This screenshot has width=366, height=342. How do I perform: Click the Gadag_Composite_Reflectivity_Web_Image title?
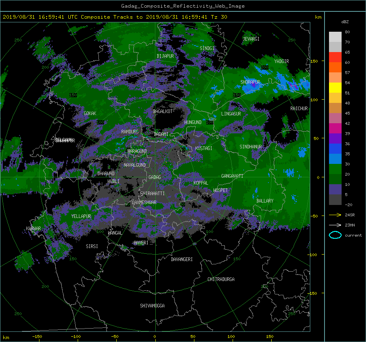pos(183,6)
